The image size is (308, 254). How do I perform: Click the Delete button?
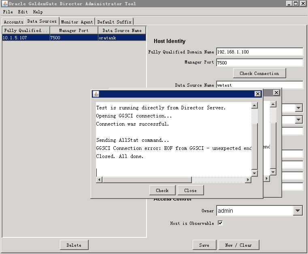click(74, 245)
